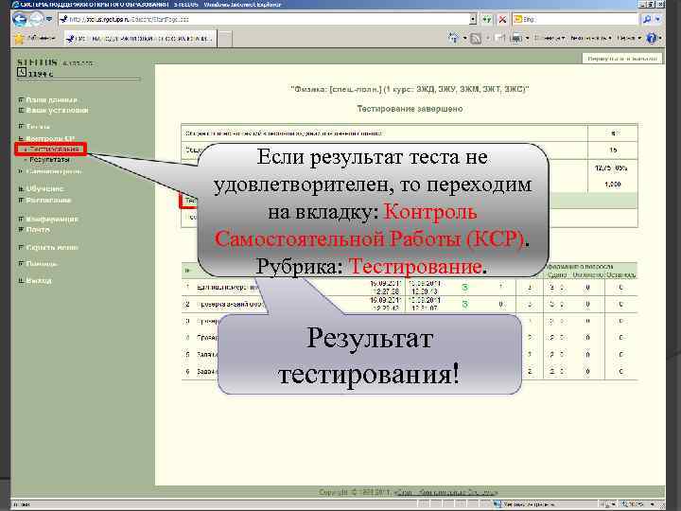Click row 1 start date 16.09.2011 cell
This screenshot has height=511, width=681.
(385, 288)
